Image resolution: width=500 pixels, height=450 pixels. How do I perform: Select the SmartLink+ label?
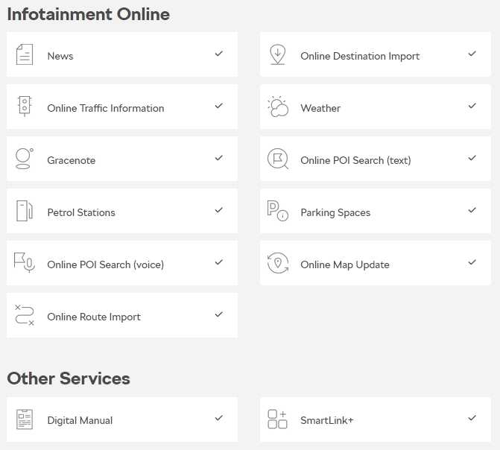(x=327, y=420)
